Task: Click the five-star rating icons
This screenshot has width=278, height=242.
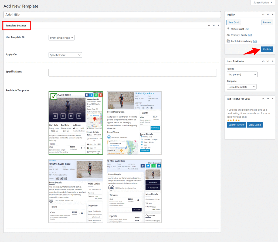Action: (x=233, y=120)
